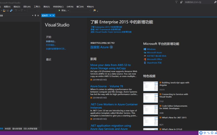217x135 pixels.
Task: Open the Connecting to Services video thumbnail
Action: [x=151, y=98]
